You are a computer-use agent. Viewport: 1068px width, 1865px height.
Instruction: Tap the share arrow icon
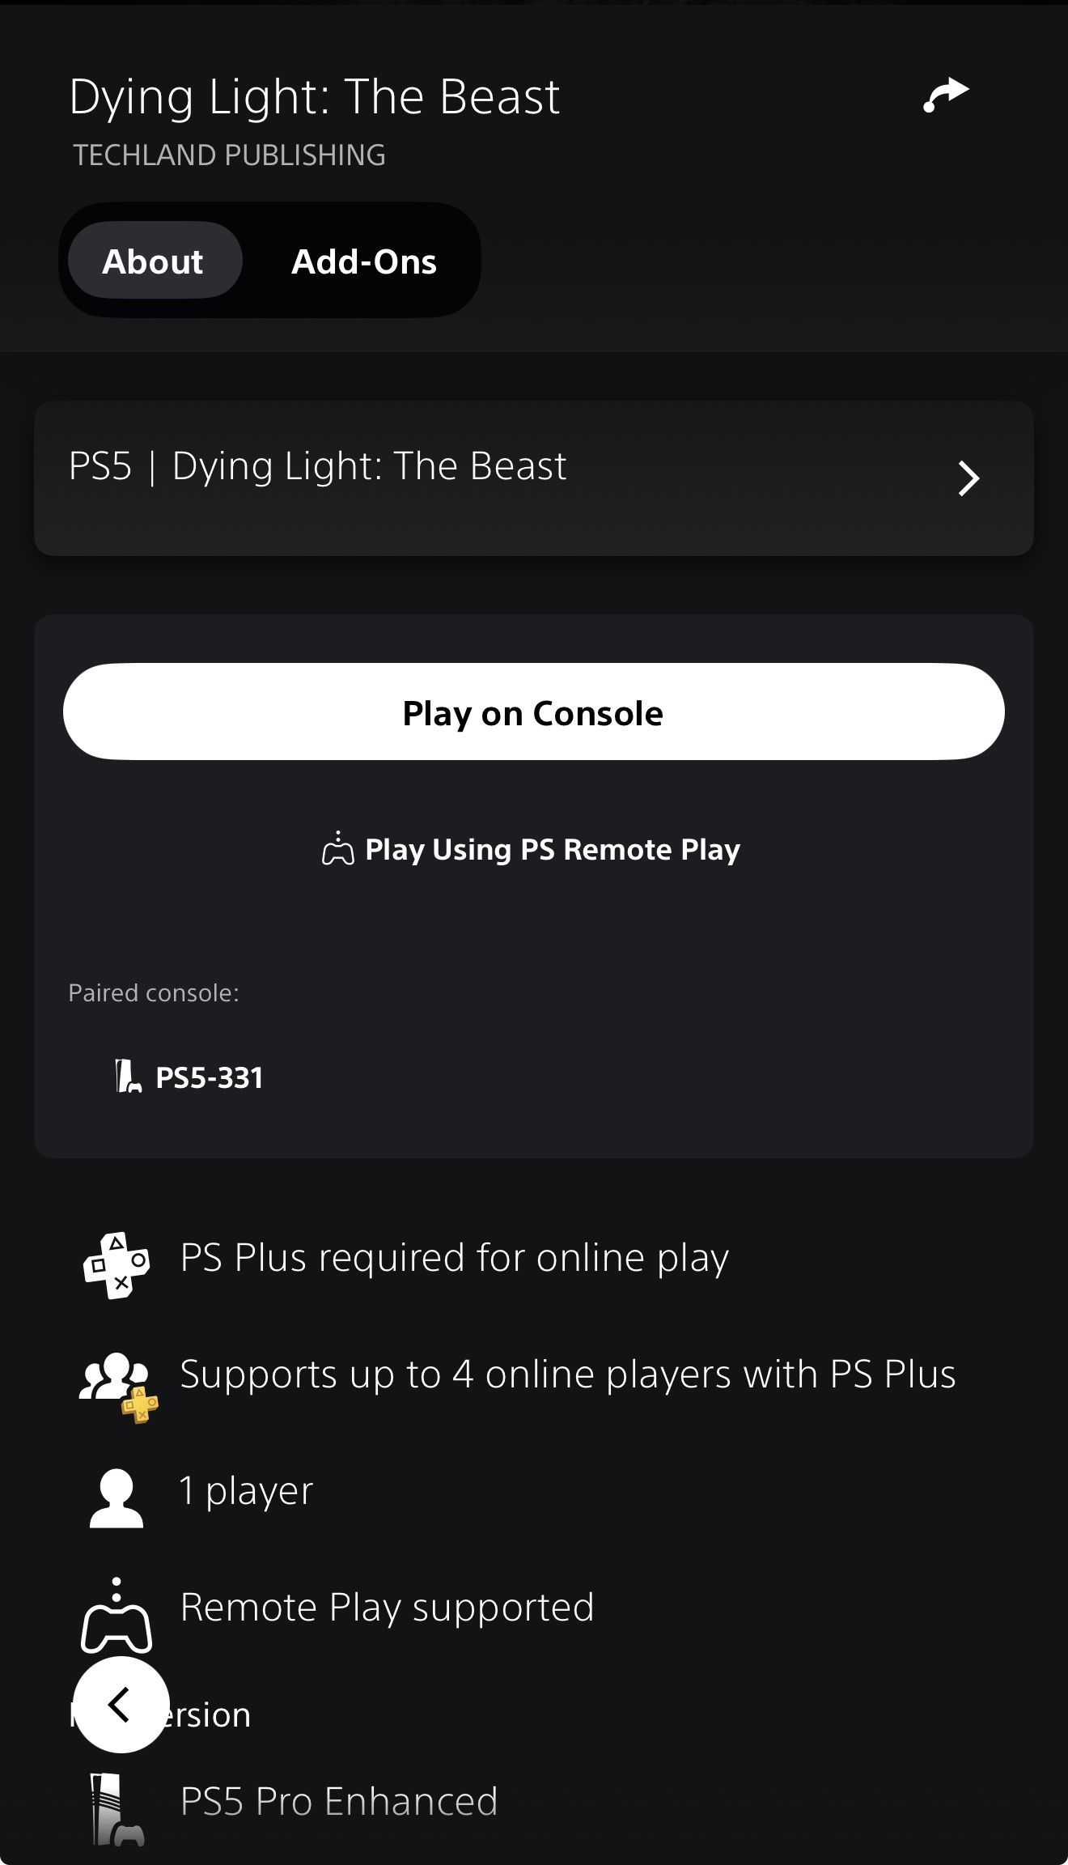(946, 96)
